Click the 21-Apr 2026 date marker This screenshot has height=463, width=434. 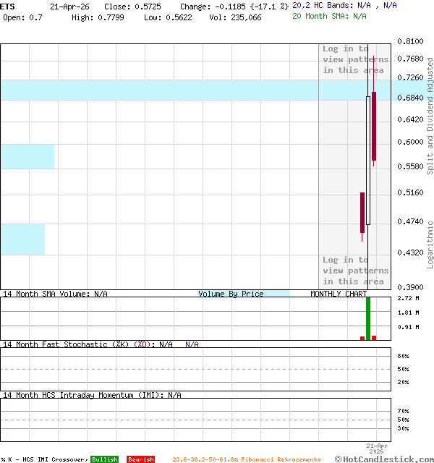[x=376, y=449]
